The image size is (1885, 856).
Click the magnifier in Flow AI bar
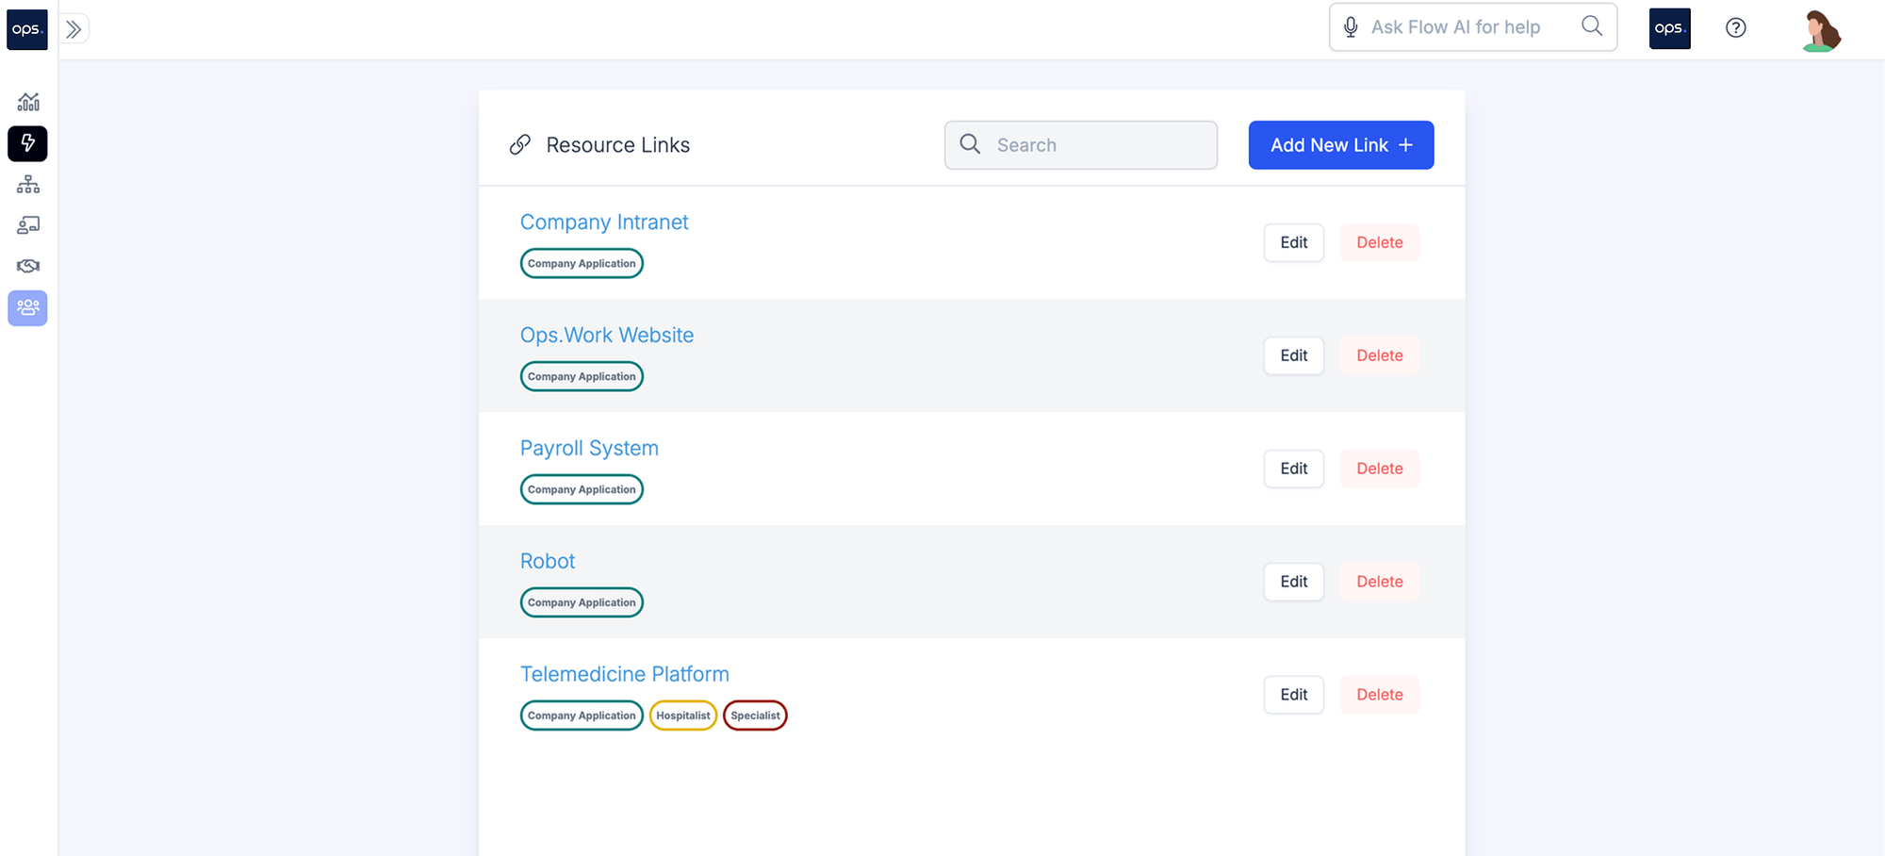click(x=1592, y=26)
